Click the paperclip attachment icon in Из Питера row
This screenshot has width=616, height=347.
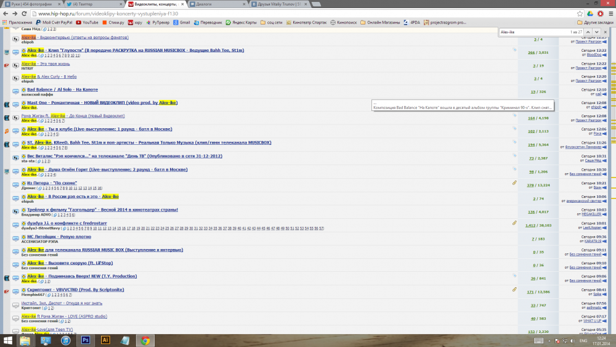(514, 182)
